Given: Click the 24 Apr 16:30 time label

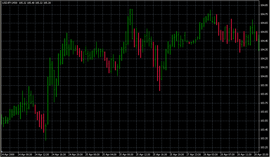Looking at the screenshot, I should pyautogui.click(x=59, y=155).
